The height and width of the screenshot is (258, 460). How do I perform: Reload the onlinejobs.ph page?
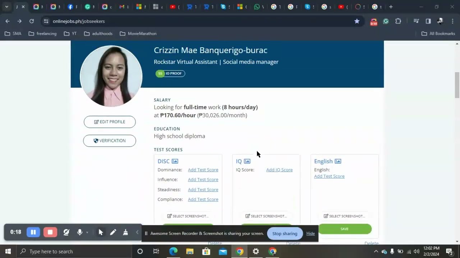[32, 21]
